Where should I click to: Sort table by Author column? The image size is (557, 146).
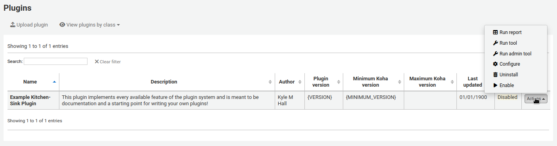(290, 82)
